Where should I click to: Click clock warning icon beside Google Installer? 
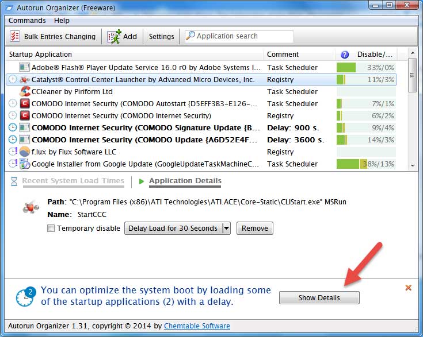pos(13,164)
